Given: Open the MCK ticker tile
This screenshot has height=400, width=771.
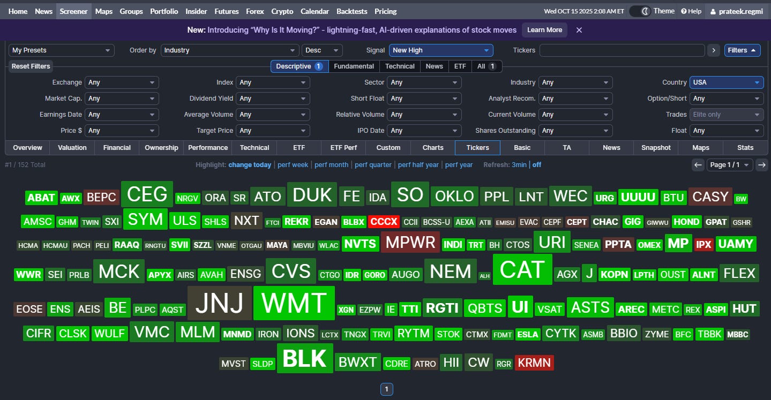Looking at the screenshot, I should pyautogui.click(x=119, y=271).
